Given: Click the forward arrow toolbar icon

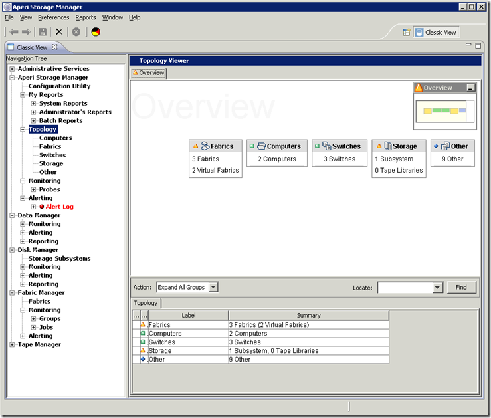Looking at the screenshot, I should point(26,32).
